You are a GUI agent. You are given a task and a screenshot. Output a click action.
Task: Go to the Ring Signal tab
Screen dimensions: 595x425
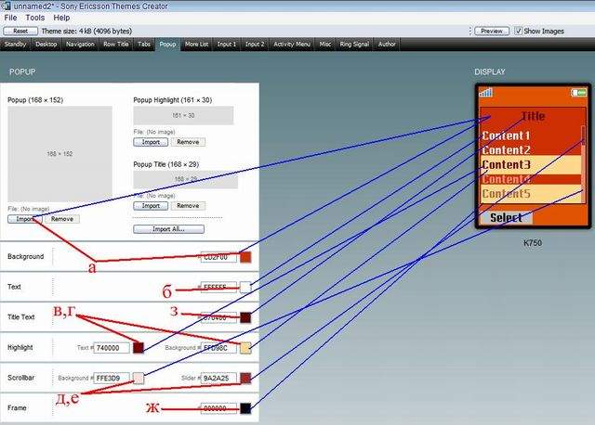tap(352, 44)
